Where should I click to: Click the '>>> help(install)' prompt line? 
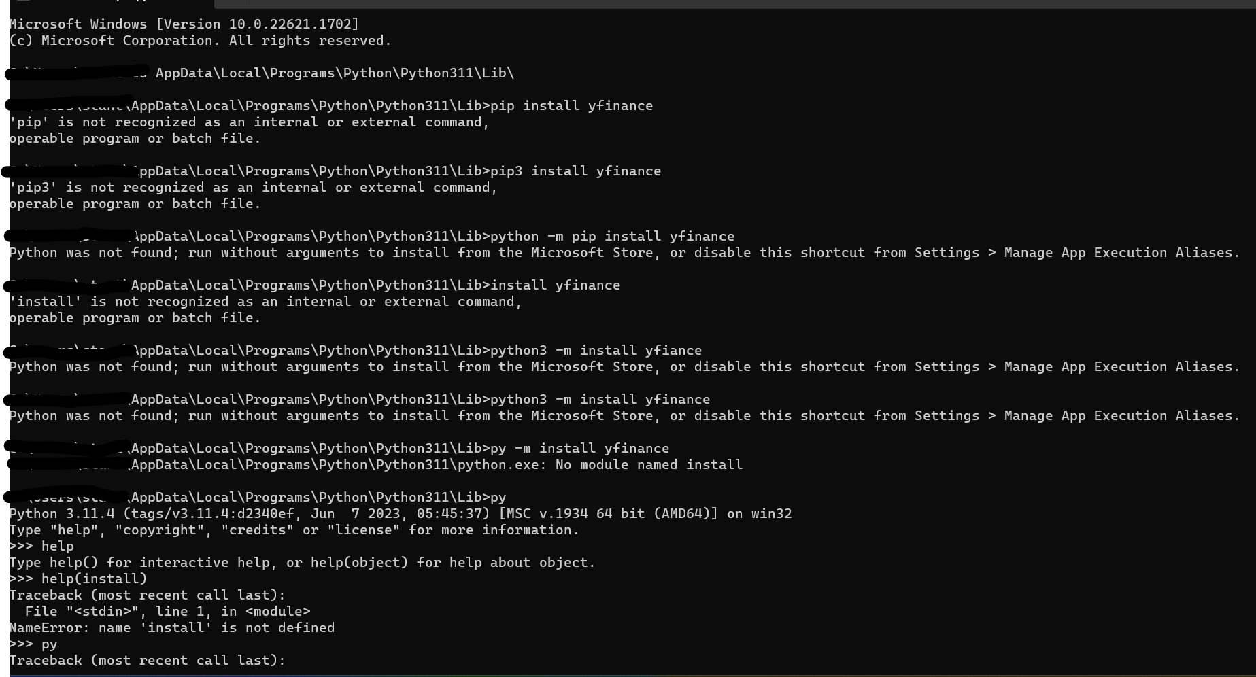click(78, 579)
